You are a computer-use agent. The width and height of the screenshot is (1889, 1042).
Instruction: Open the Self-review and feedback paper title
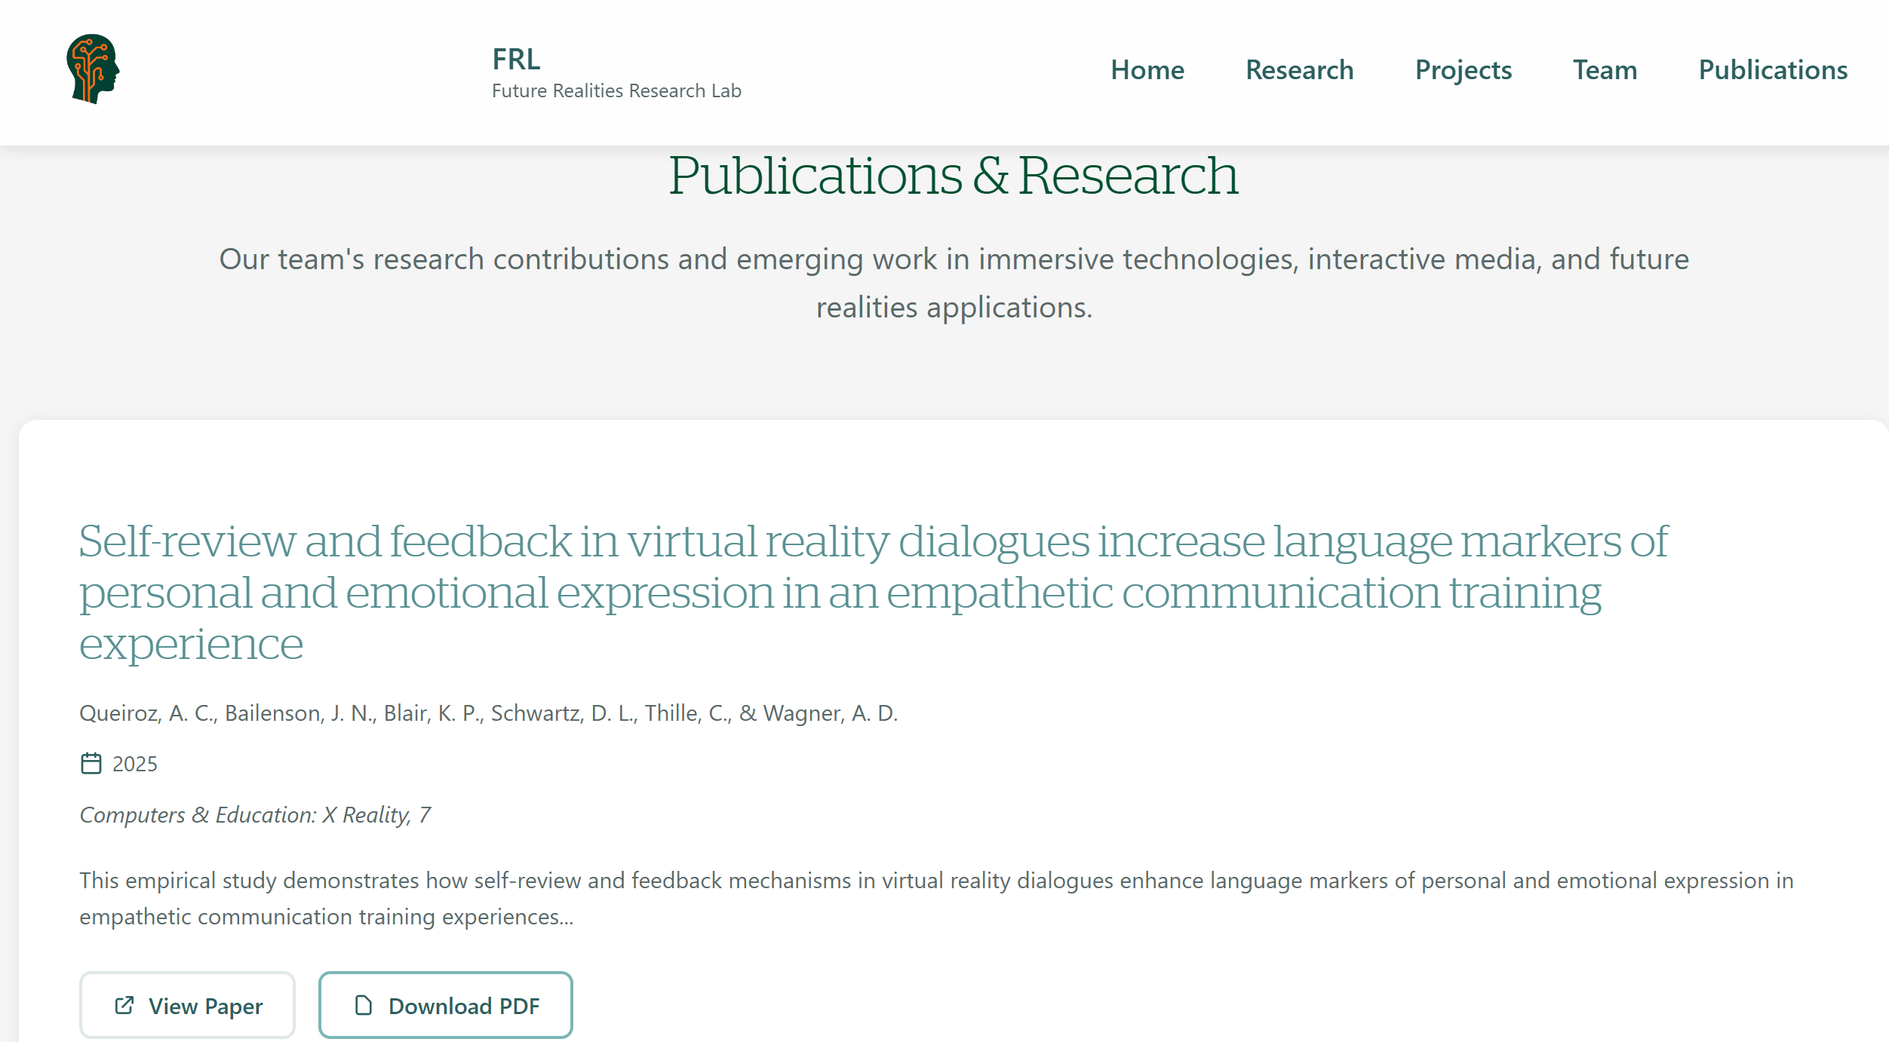click(872, 592)
